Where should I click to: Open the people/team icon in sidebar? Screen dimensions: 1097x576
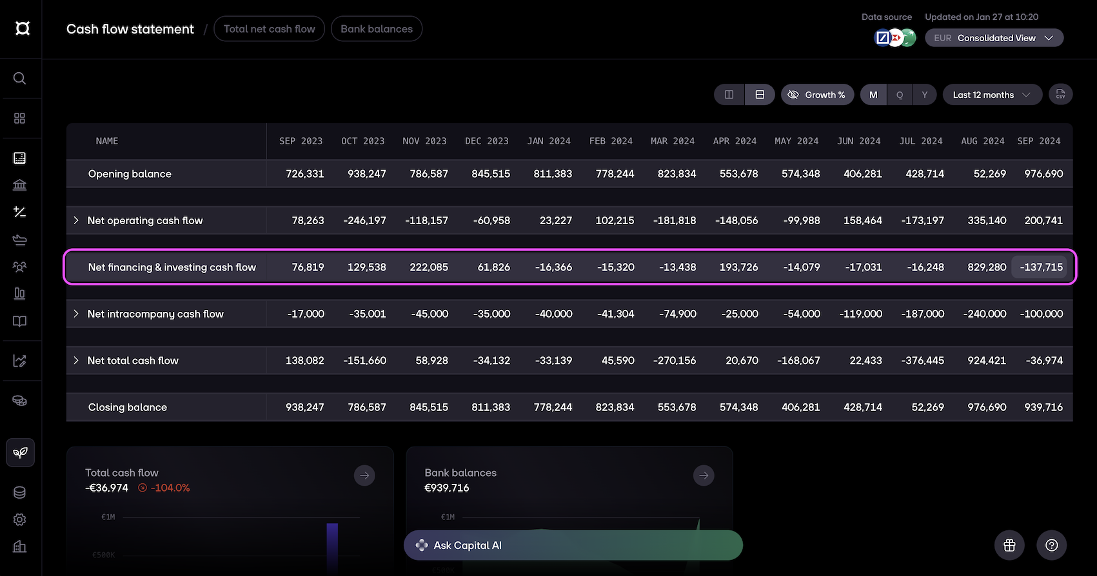(x=20, y=267)
